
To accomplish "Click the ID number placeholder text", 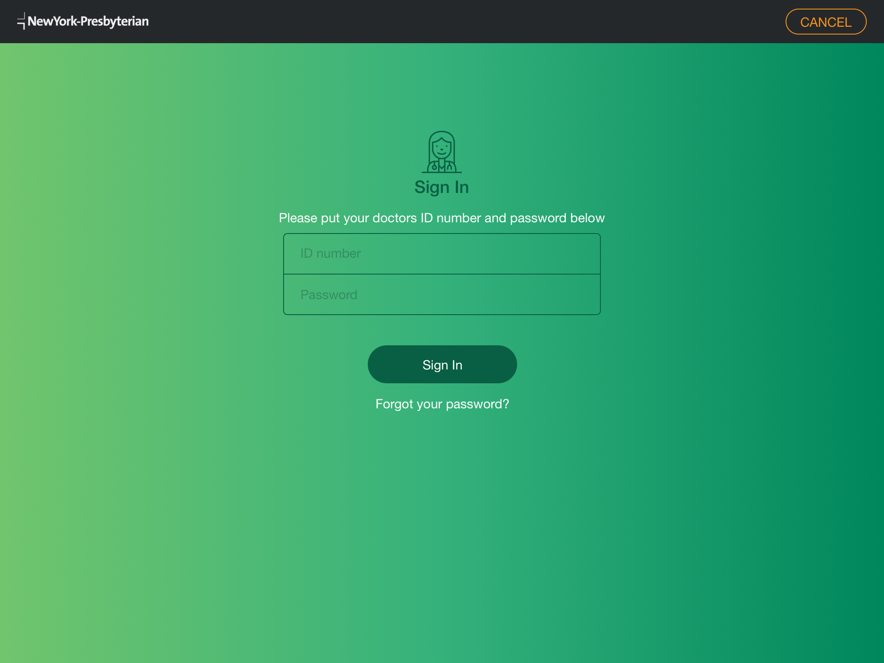I will [x=331, y=253].
